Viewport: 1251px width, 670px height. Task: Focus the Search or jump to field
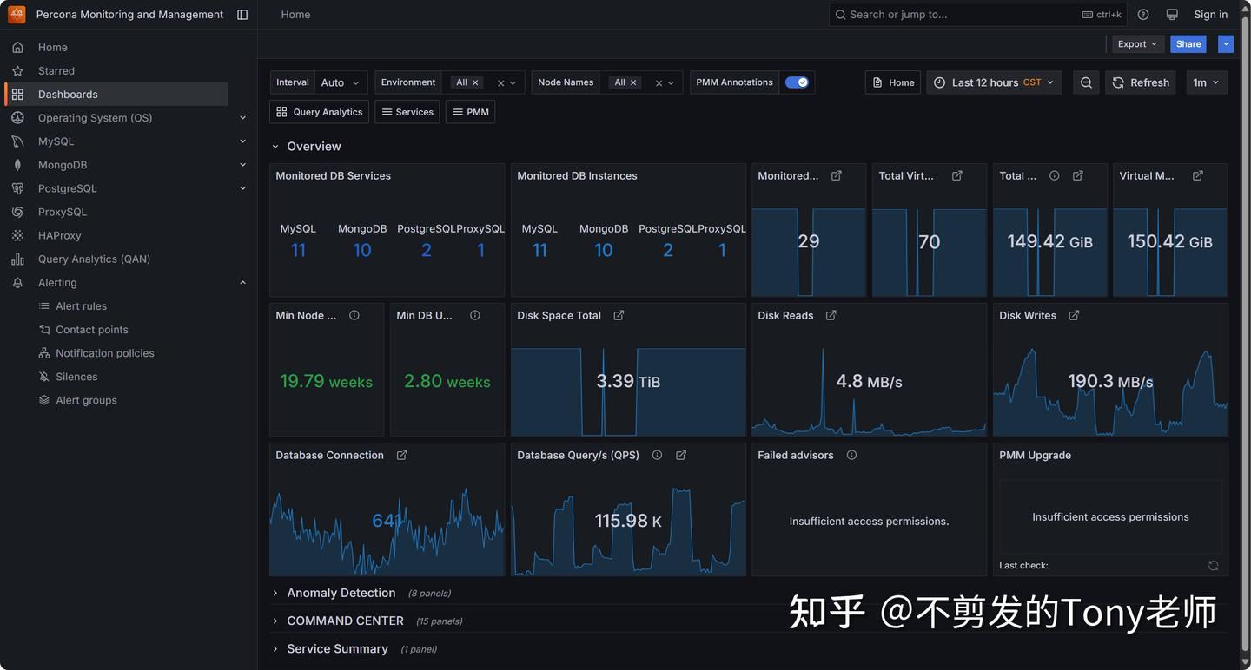[x=977, y=15]
